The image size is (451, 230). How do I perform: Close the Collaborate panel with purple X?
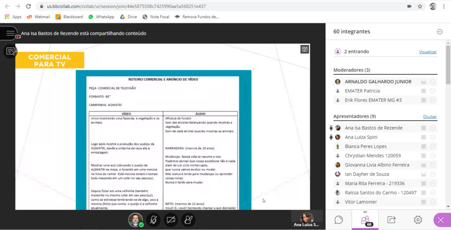pos(441,220)
